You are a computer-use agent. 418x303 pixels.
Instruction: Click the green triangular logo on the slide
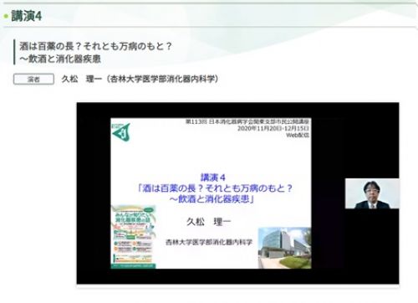click(x=121, y=132)
